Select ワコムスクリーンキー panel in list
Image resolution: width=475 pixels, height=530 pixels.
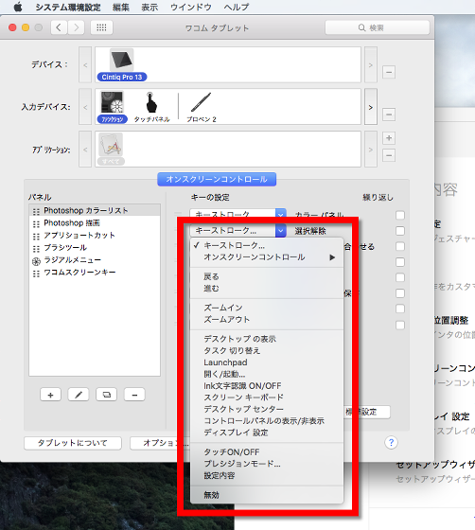(95, 273)
